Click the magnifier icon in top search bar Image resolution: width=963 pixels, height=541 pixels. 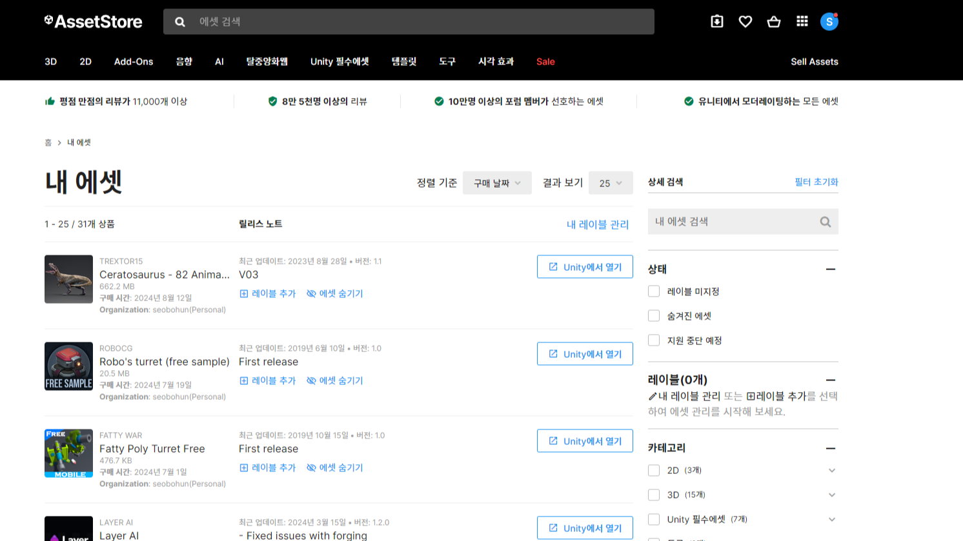click(x=180, y=22)
